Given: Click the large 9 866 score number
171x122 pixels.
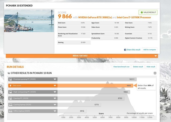Looking at the screenshot, I should click(x=65, y=16).
